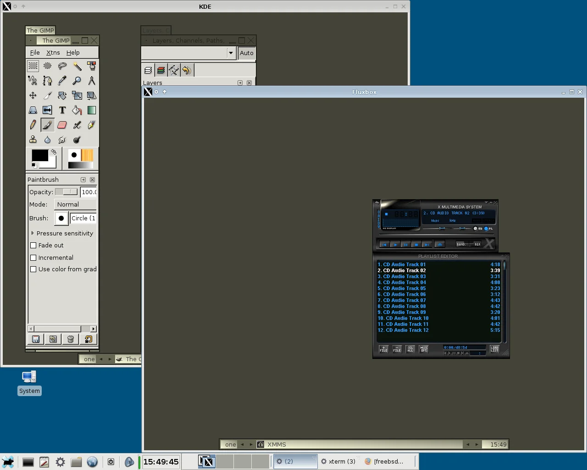
Task: Pick the Blur/Sharpen droplet tool
Action: tap(48, 140)
